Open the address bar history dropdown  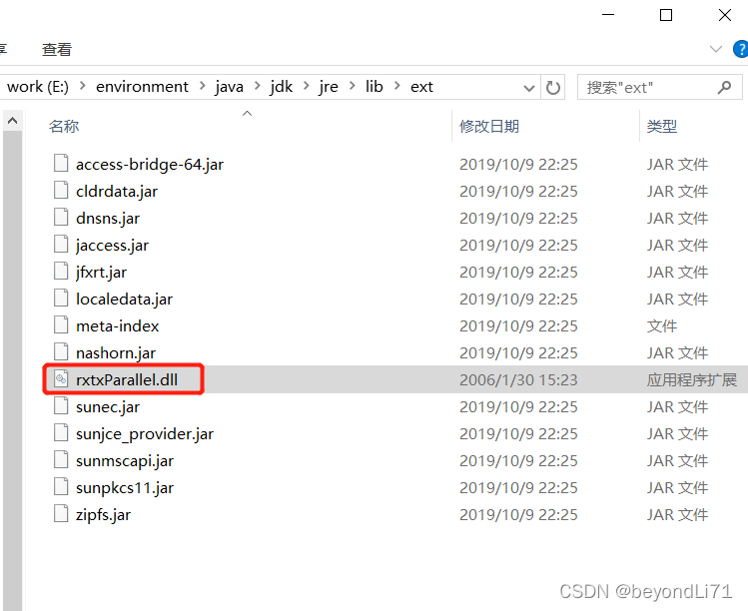(x=528, y=88)
